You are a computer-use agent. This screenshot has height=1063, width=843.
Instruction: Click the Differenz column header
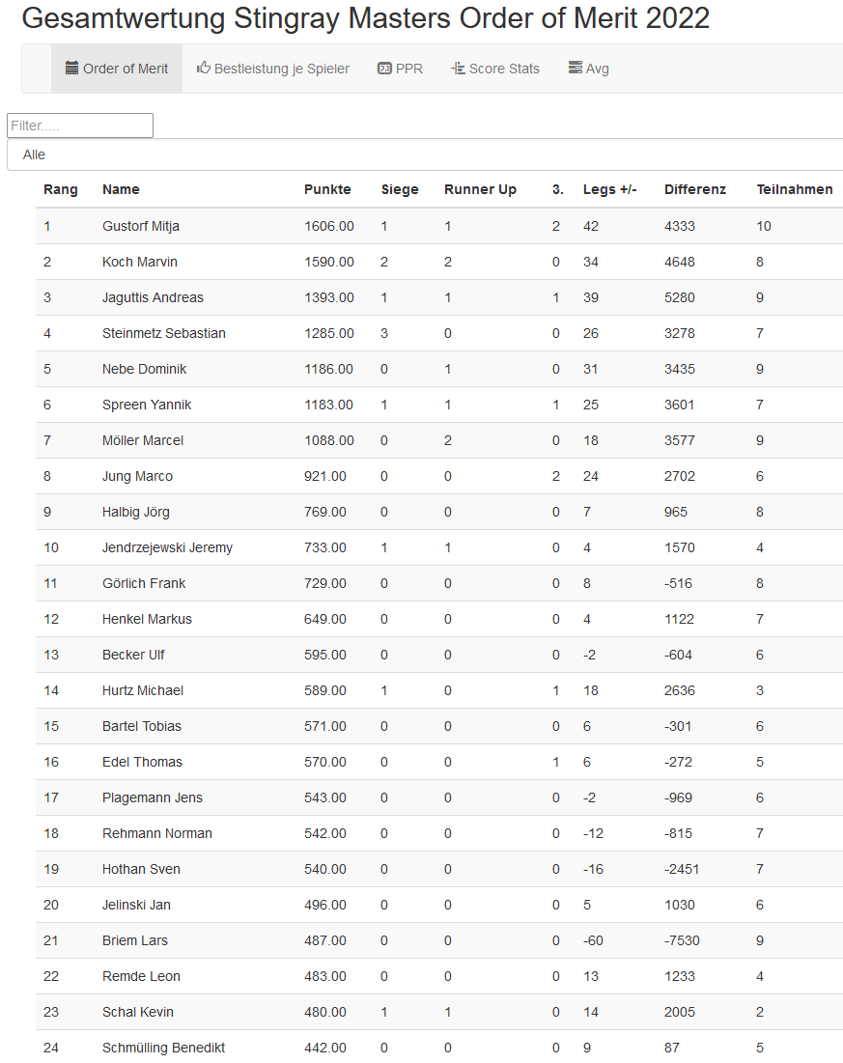point(694,189)
